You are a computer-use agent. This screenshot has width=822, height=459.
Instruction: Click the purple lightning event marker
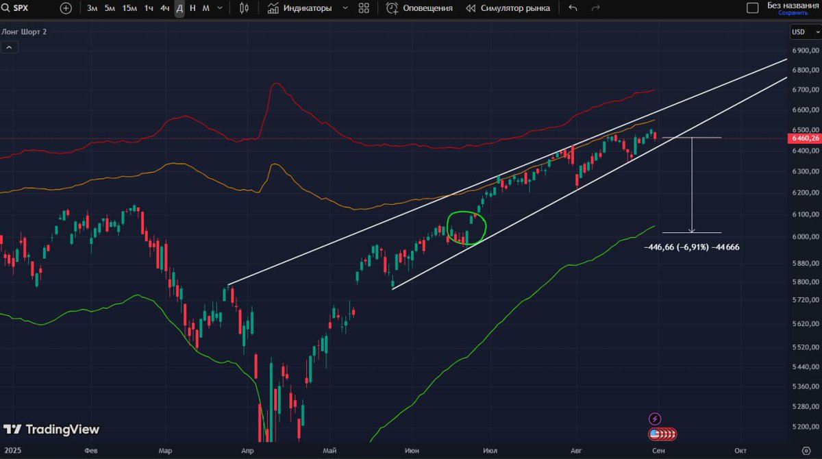(x=656, y=418)
